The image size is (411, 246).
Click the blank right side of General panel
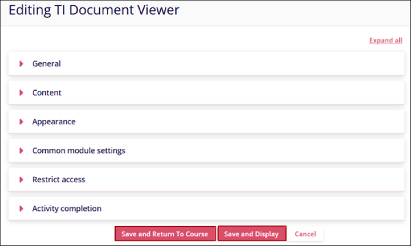pos(294,63)
